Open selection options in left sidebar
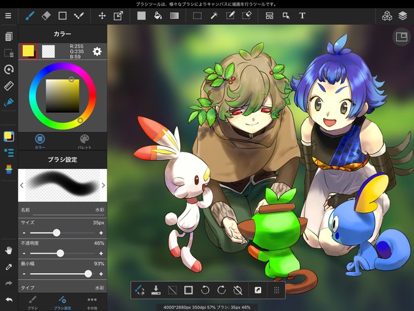414x311 pixels. [x=9, y=53]
